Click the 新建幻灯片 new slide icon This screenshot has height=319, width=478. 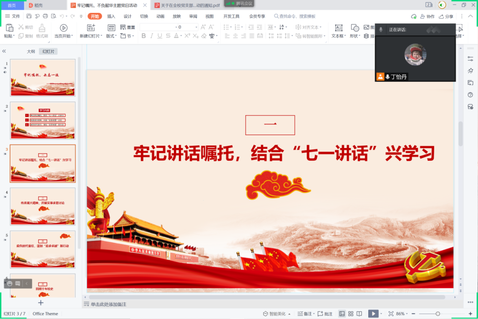(x=90, y=27)
